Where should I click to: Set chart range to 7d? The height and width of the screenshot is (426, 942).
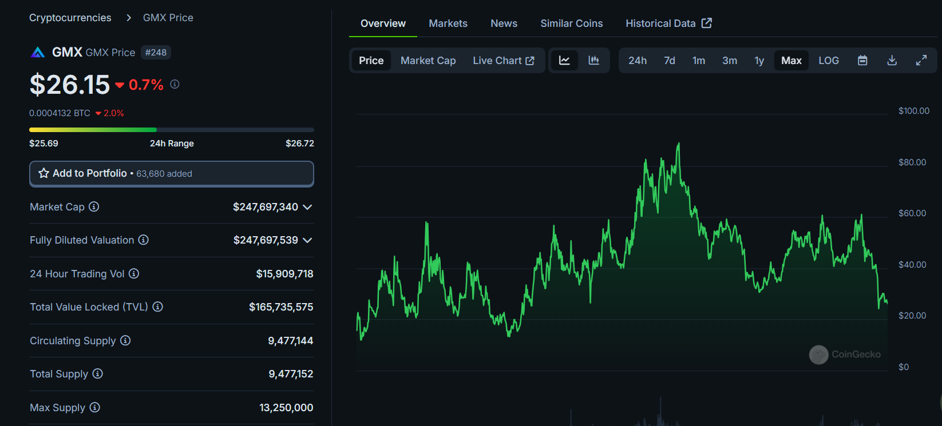coord(670,61)
